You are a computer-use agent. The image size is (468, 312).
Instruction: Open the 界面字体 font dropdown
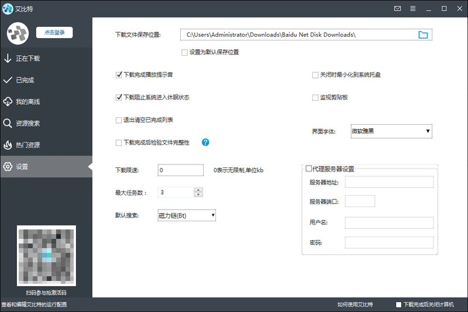[391, 131]
